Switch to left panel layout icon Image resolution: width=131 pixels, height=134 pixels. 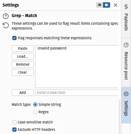pyautogui.click(x=99, y=5)
